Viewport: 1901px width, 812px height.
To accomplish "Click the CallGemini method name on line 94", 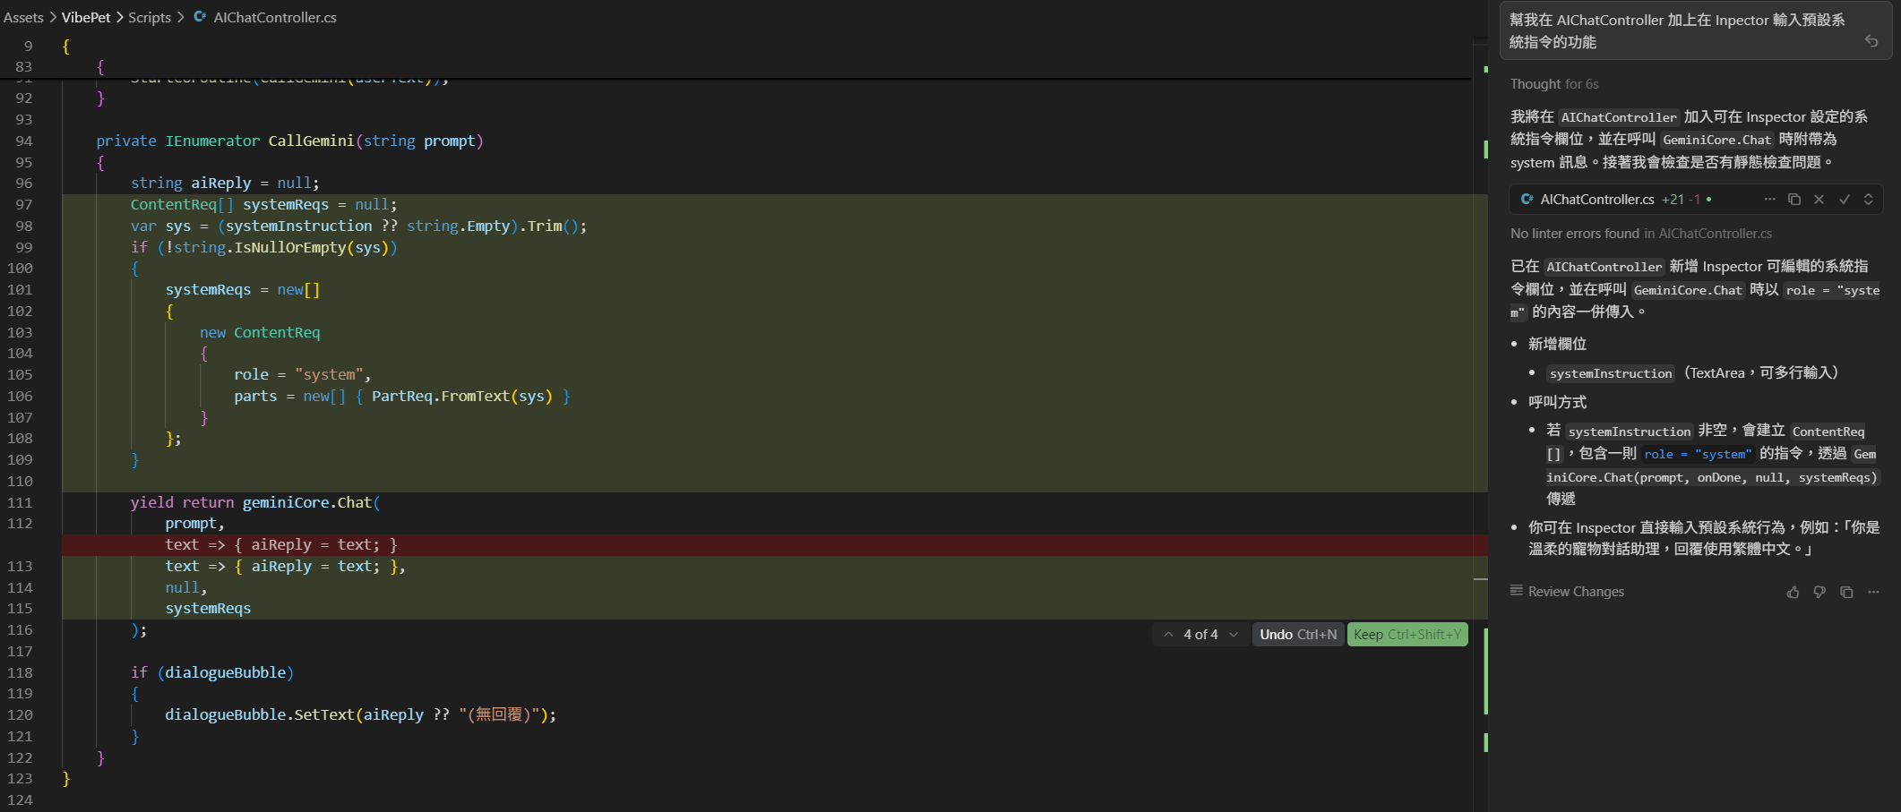I will 312,141.
